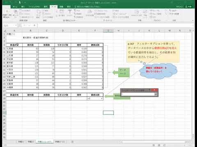Open the Name Box dropdown arrow
The height and width of the screenshot is (147, 197).
tap(16, 25)
